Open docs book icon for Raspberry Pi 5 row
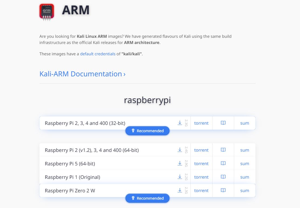The height and width of the screenshot is (208, 300). pos(223,163)
